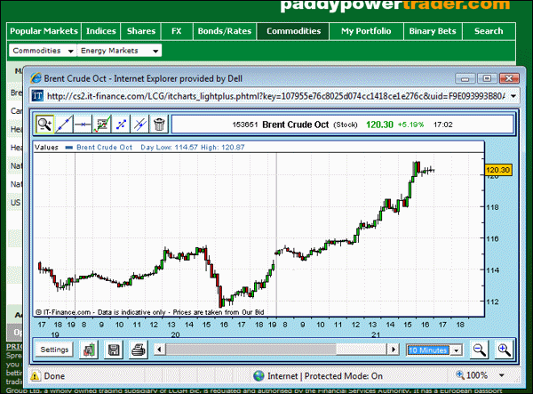Maximize the Brent Crude Oct window

click(487, 78)
